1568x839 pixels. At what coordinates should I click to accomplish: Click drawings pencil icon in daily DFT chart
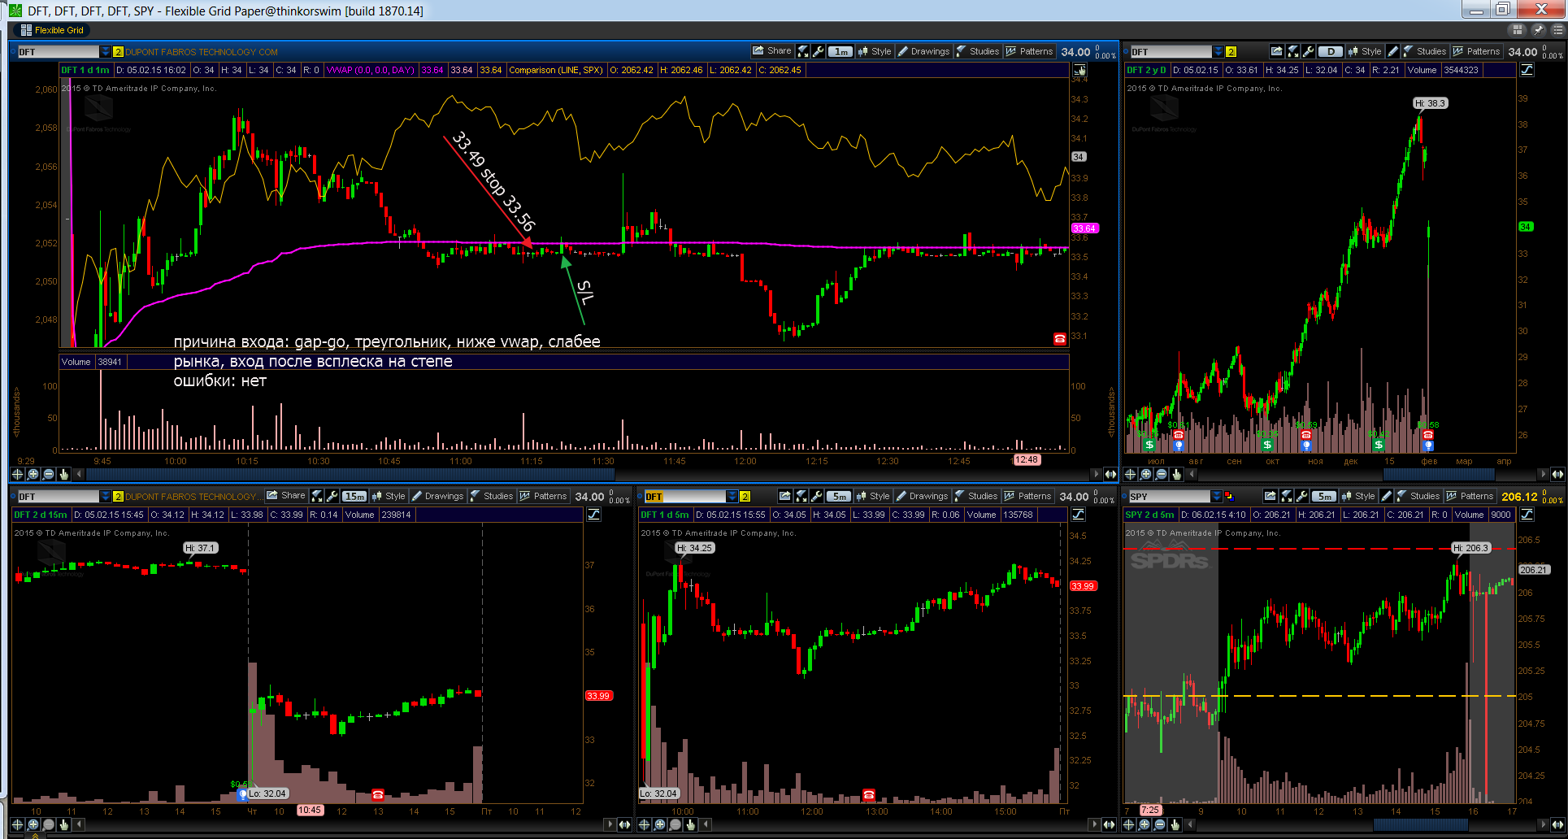pos(1392,51)
